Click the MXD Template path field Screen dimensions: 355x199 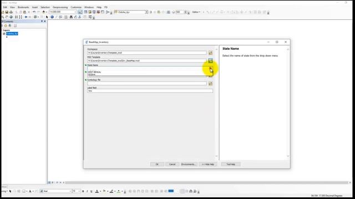[147, 61]
